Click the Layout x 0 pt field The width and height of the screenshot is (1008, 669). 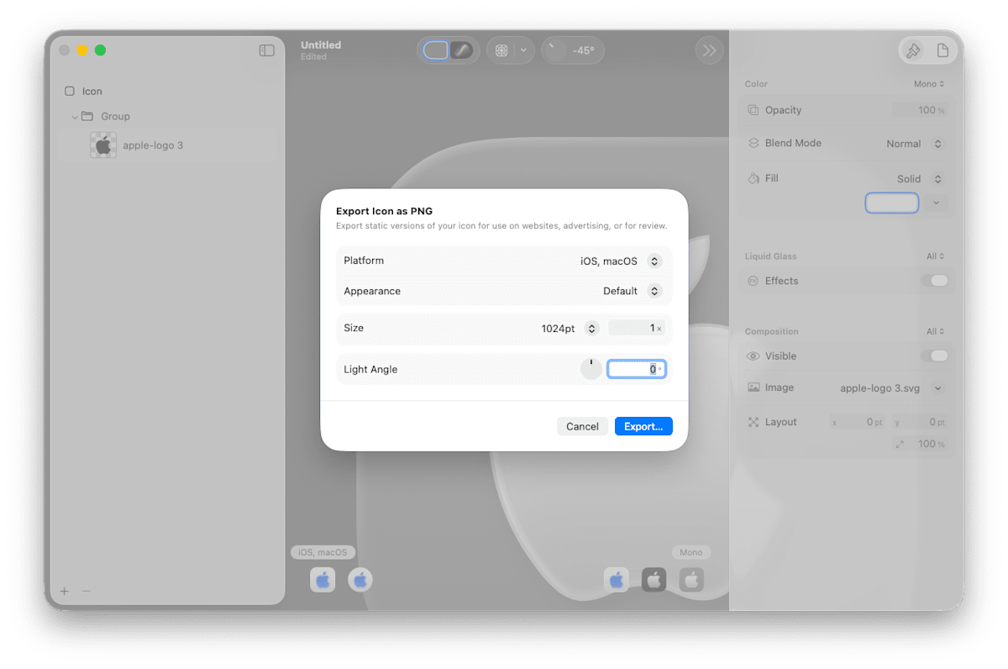pyautogui.click(x=858, y=423)
